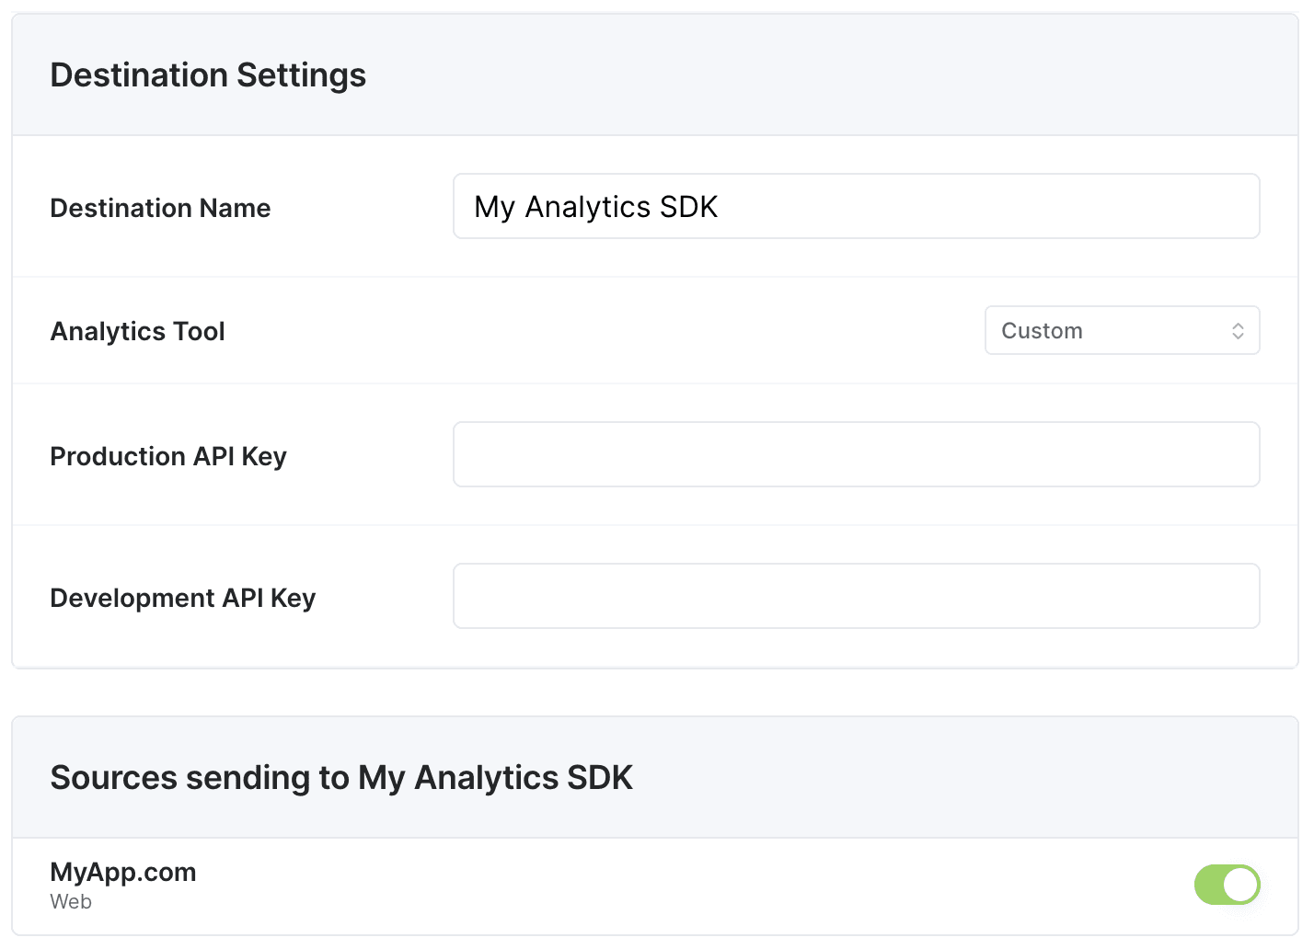Click the Development API Key label
Screen dimensions: 1314x949
point(183,597)
